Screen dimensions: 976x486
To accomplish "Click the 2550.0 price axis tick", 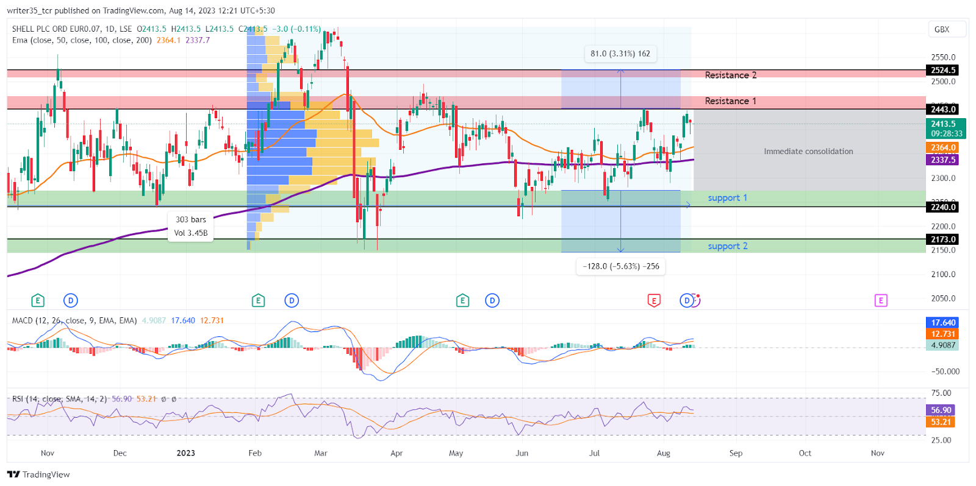I will click(x=943, y=57).
